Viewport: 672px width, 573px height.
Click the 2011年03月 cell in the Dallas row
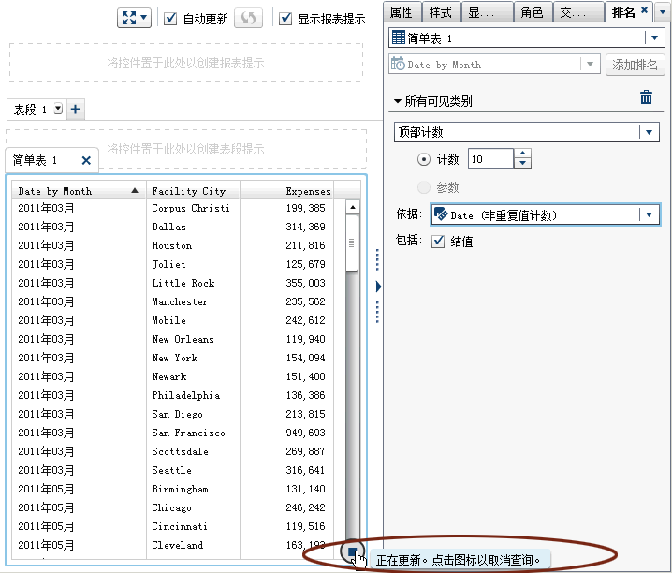click(x=46, y=228)
